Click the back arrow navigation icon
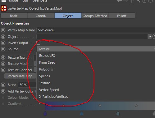 120,1
